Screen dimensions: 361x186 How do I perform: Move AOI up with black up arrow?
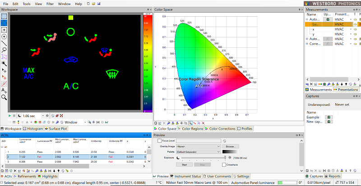tap(59, 171)
